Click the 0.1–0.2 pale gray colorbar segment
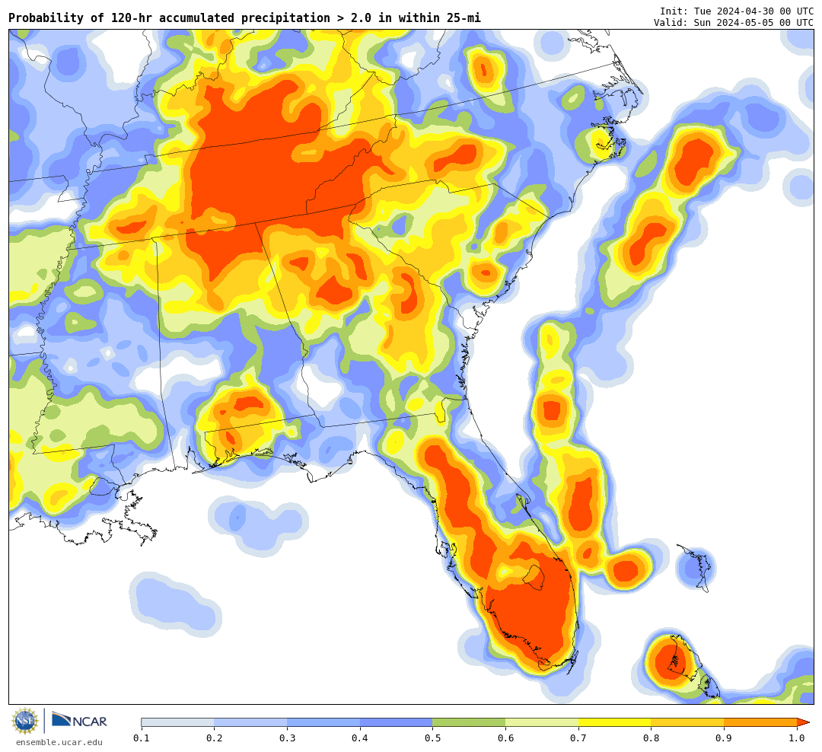This screenshot has width=822, height=752. [177, 722]
